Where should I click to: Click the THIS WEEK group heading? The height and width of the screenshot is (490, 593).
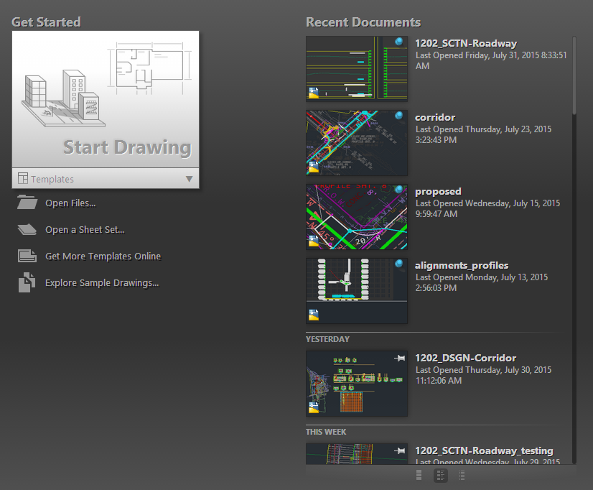pos(326,432)
